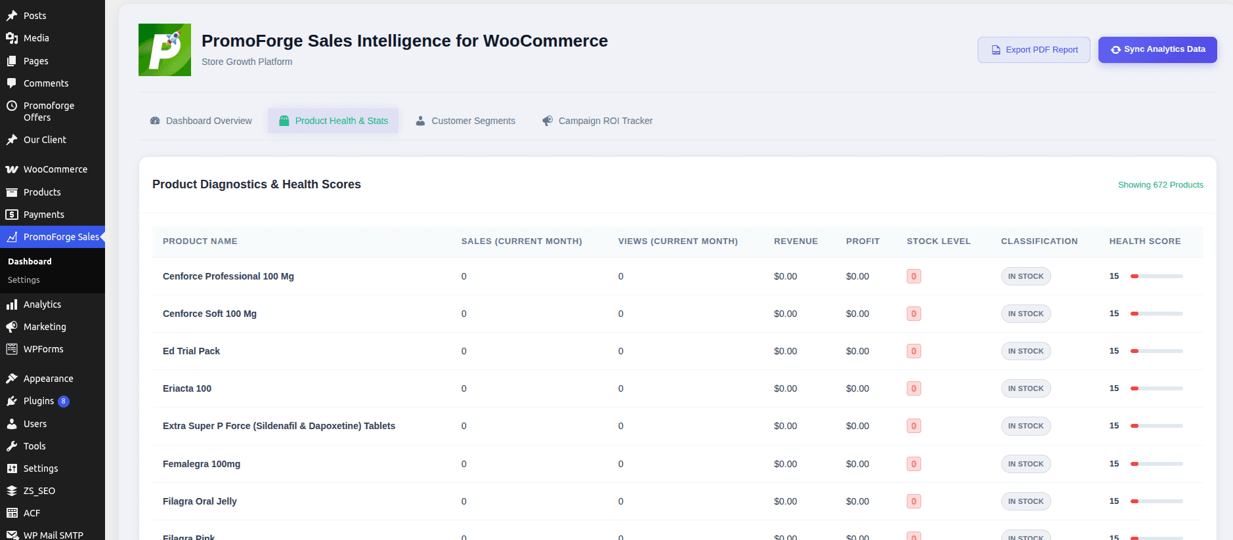This screenshot has width=1233, height=540.
Task: Open the Marketing menu item
Action: pyautogui.click(x=53, y=327)
